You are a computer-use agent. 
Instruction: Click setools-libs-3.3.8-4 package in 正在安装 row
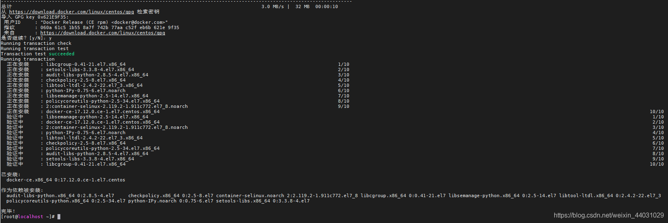coord(90,69)
